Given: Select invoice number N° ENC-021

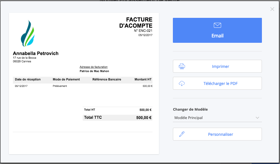Looking at the screenshot, I should pos(143,31).
